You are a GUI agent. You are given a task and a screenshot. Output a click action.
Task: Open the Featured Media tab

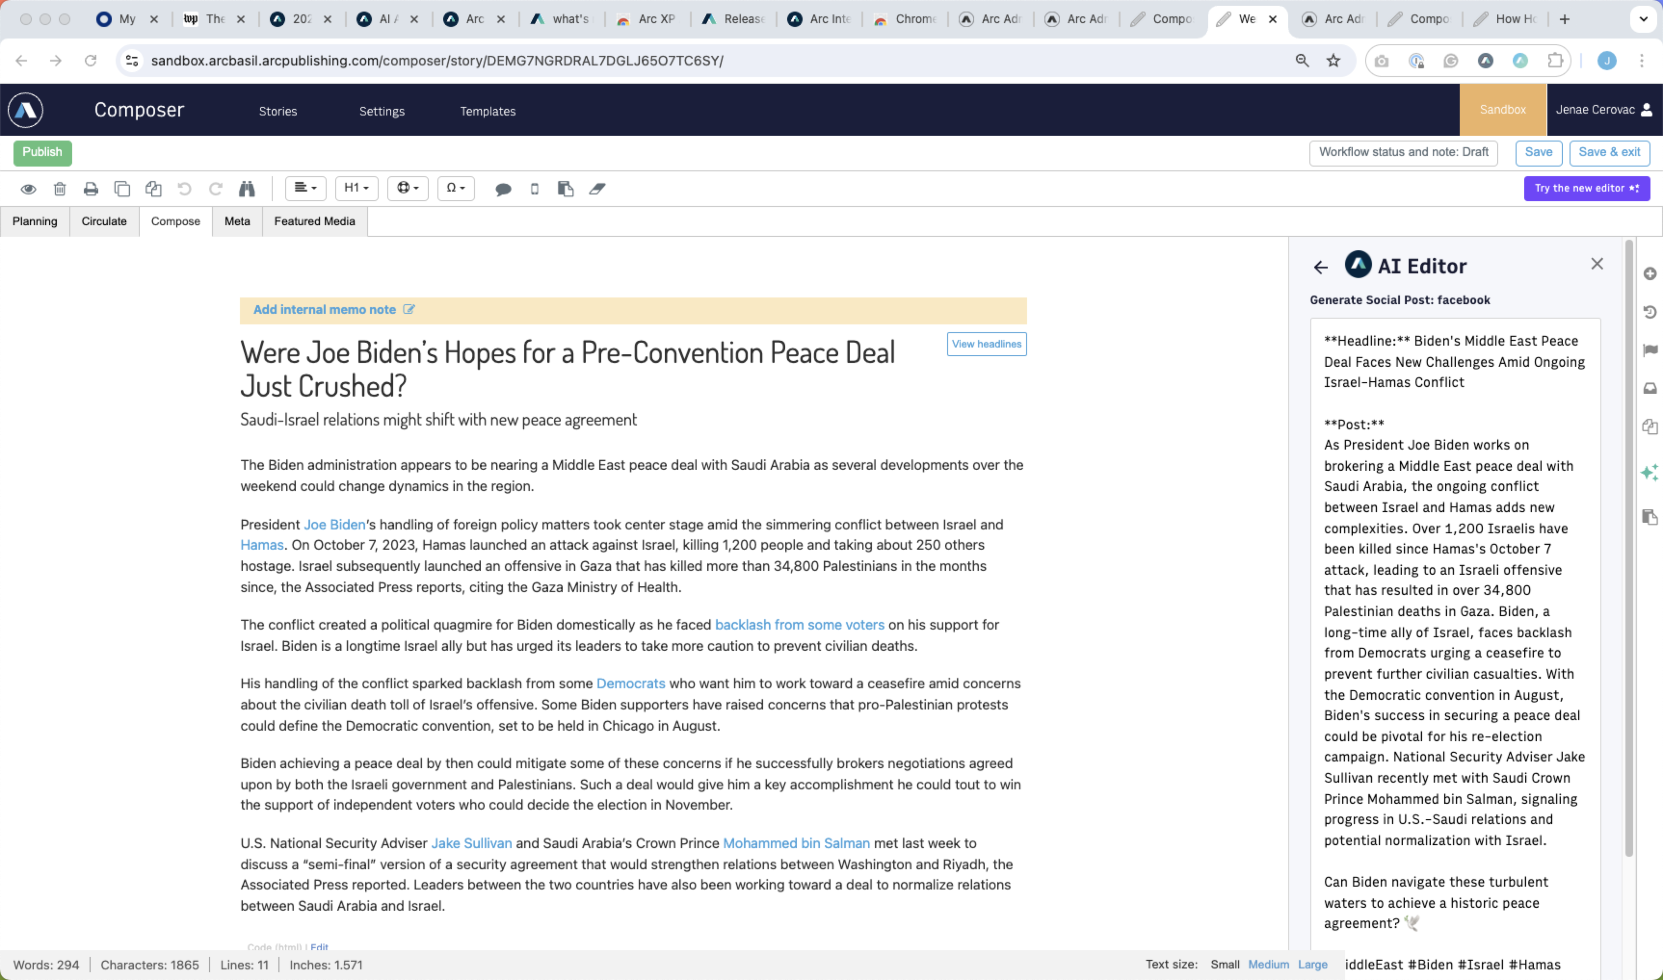(x=315, y=221)
